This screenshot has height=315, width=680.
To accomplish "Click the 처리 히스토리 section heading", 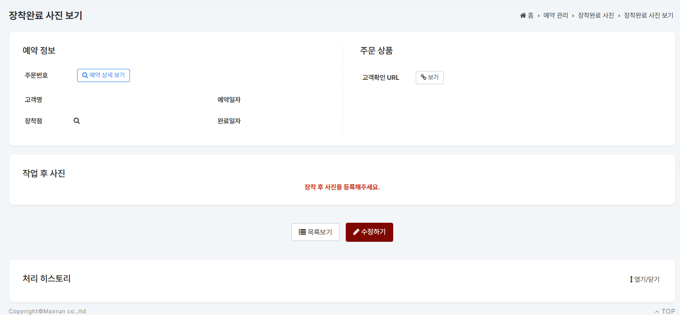I will click(x=47, y=279).
